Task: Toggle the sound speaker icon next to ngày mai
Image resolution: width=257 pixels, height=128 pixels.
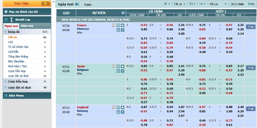Action: (x=77, y=4)
